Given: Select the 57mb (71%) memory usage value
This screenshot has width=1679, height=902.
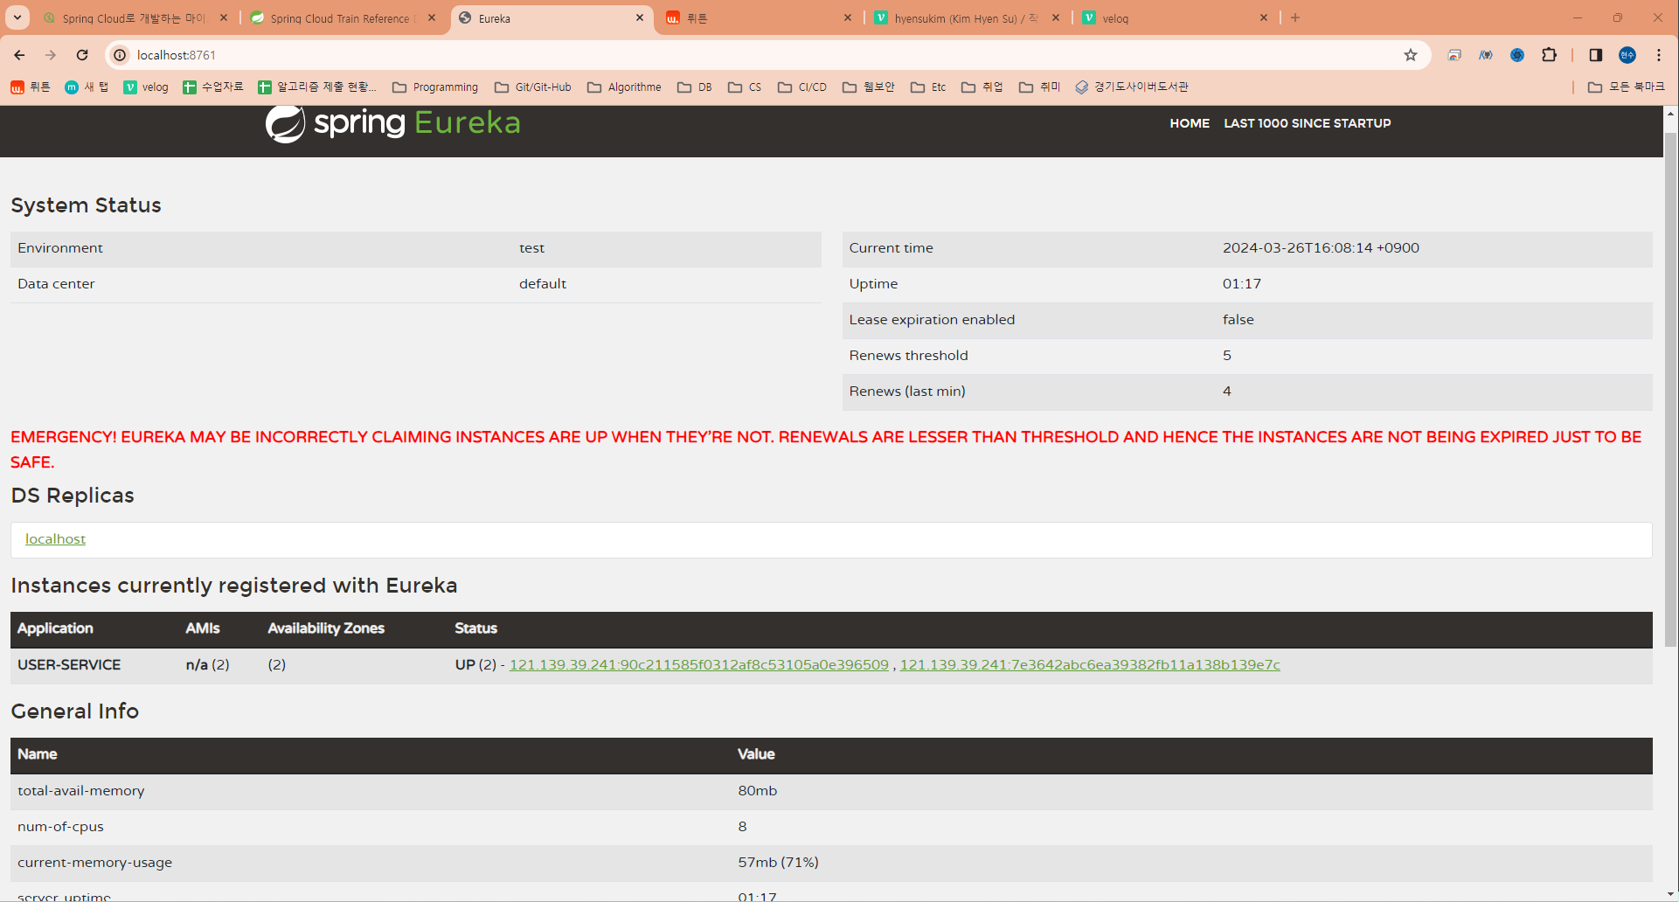Looking at the screenshot, I should (x=778, y=863).
